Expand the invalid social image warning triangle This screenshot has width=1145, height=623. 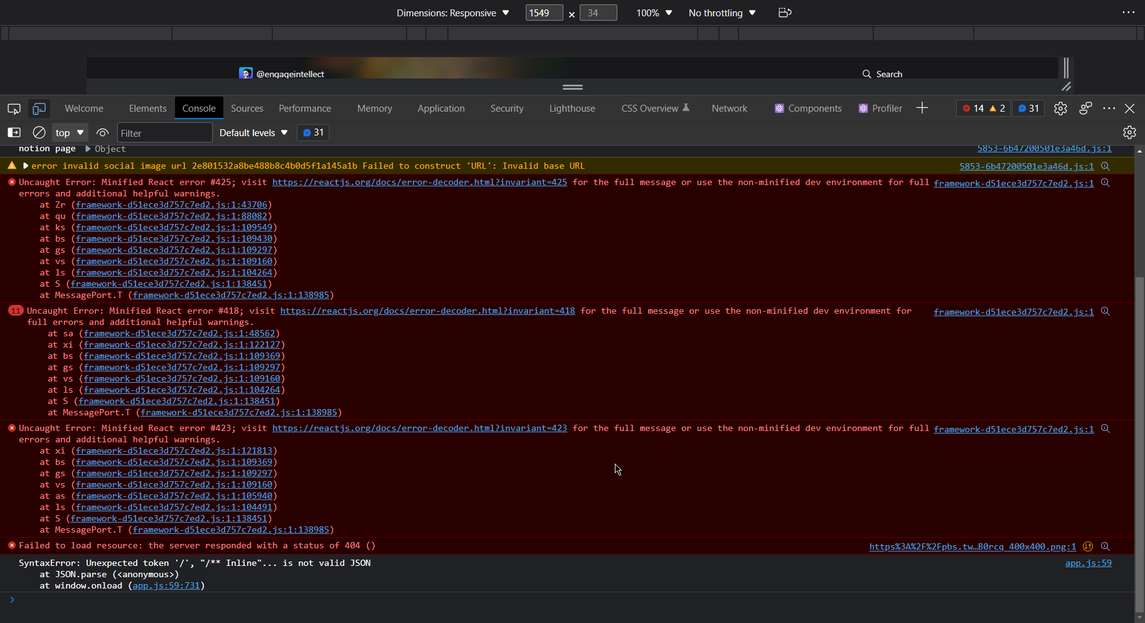click(x=26, y=166)
